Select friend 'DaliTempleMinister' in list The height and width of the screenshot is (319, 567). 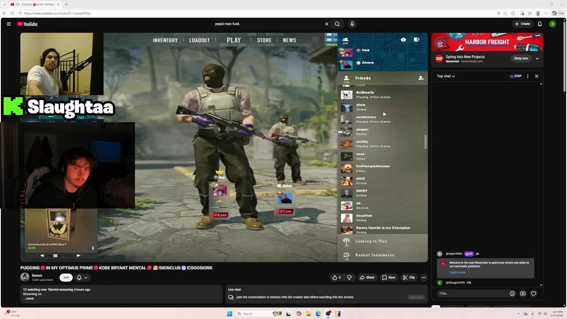coord(382,168)
